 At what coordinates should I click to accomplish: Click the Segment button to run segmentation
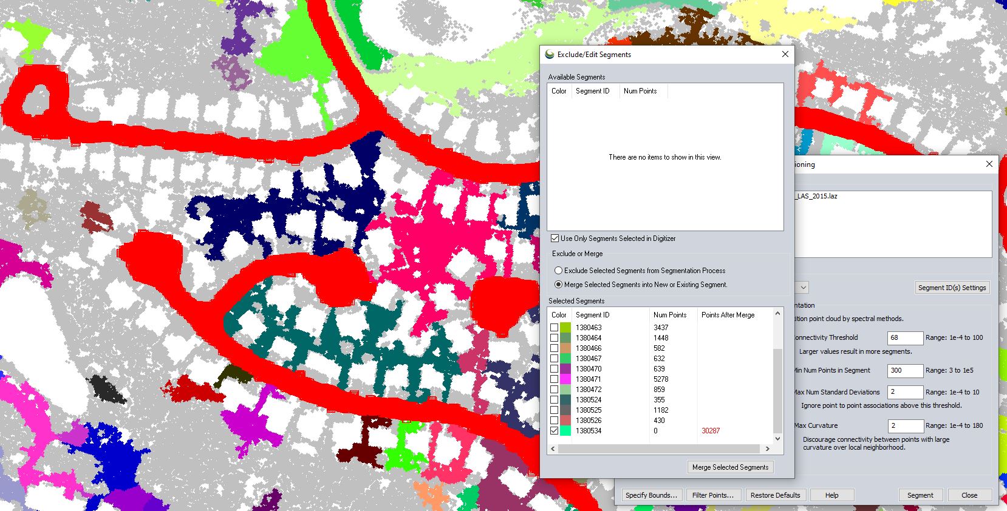click(920, 495)
